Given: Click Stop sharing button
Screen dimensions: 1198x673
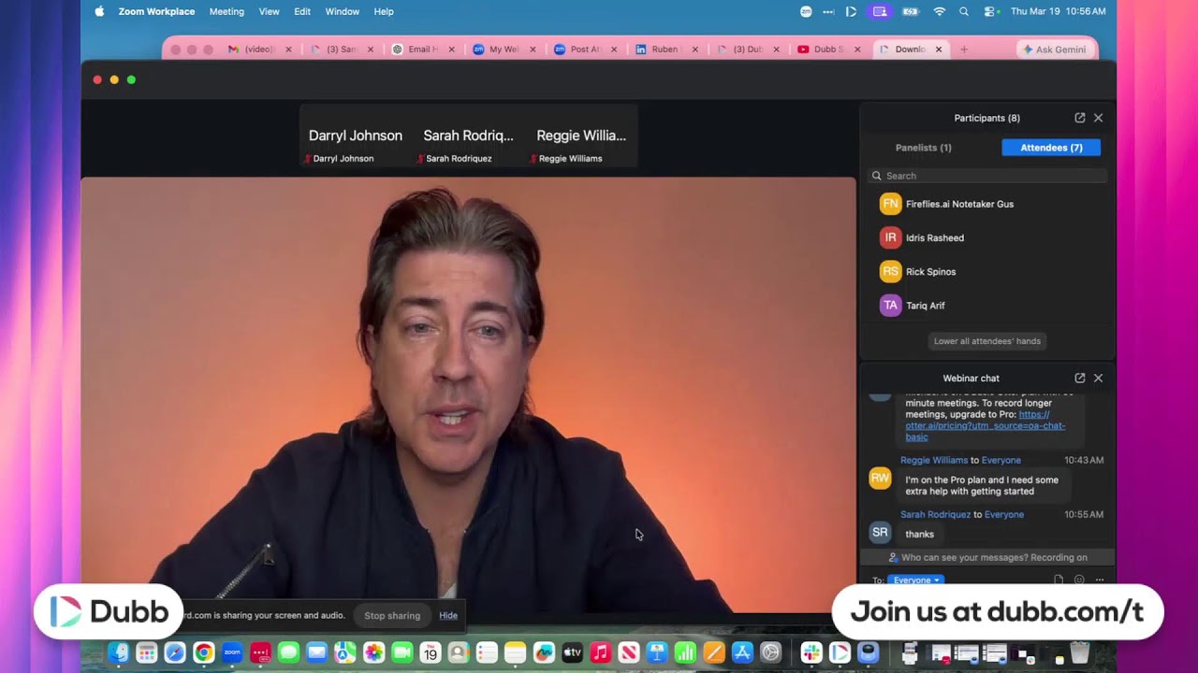Looking at the screenshot, I should (x=392, y=616).
